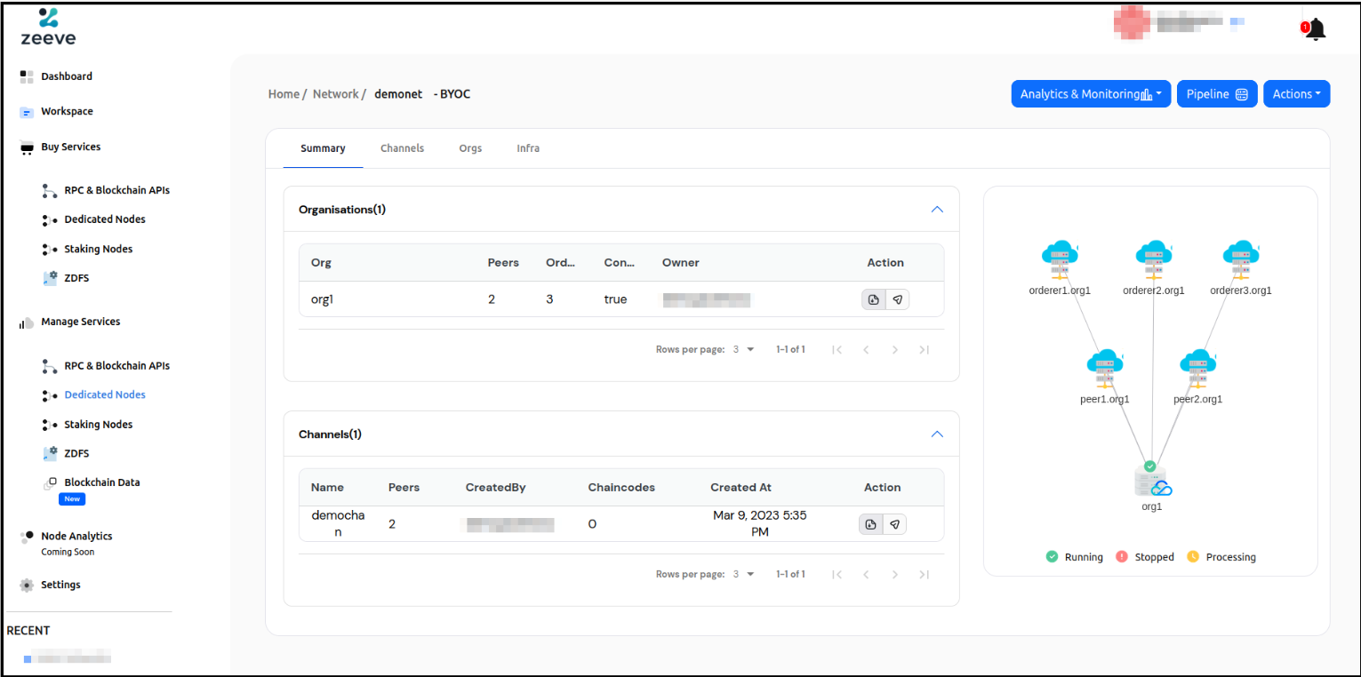Image resolution: width=1361 pixels, height=677 pixels.
Task: Click the org1 organisation icon in diagram
Action: click(x=1152, y=481)
